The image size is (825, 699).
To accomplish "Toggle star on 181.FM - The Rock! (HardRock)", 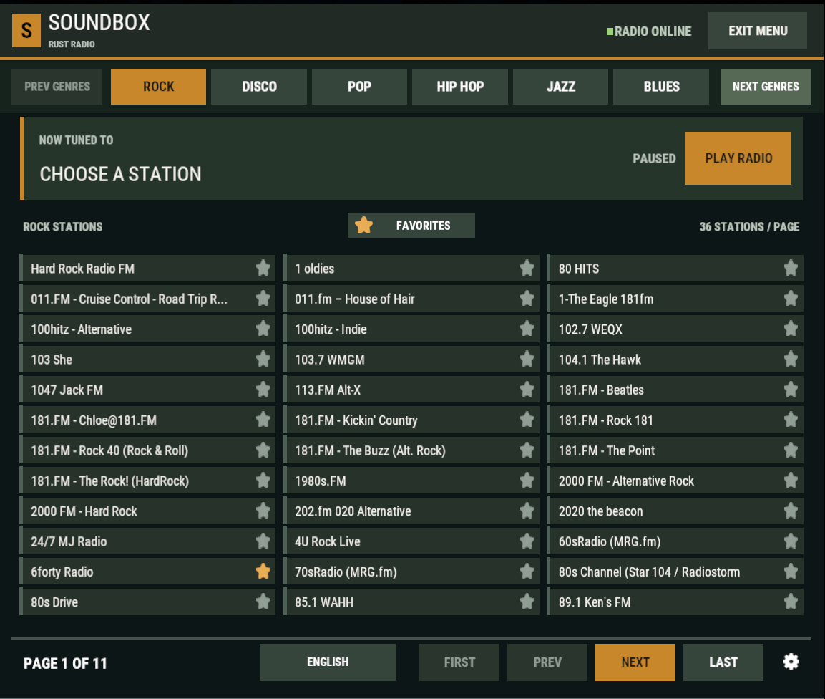I will pyautogui.click(x=263, y=481).
